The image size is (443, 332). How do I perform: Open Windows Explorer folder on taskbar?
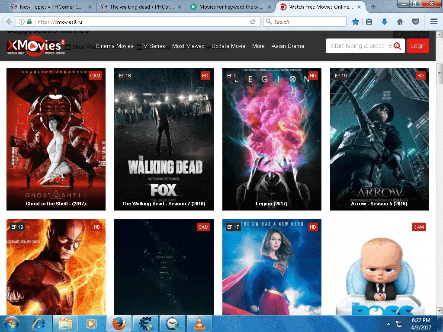tap(65, 323)
